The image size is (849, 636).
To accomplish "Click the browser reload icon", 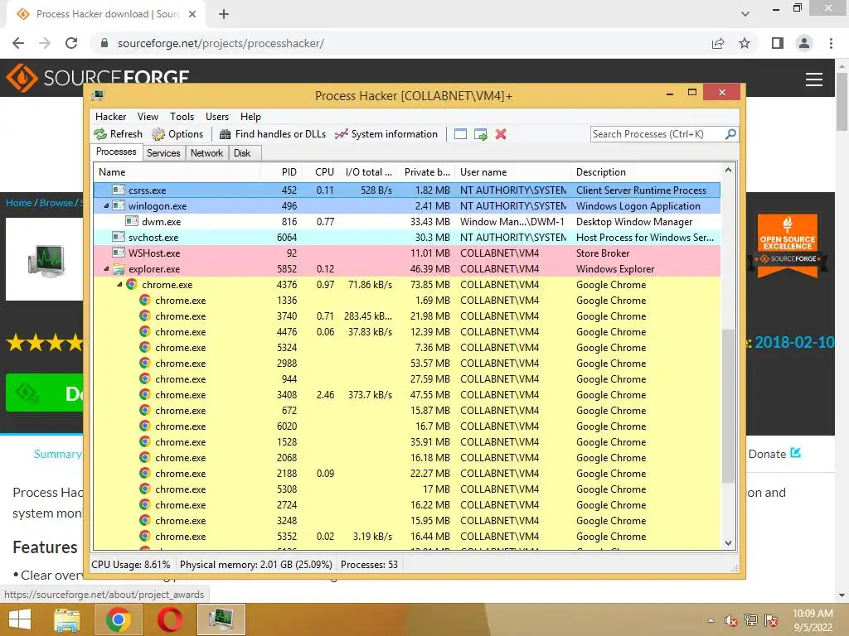I will [71, 43].
